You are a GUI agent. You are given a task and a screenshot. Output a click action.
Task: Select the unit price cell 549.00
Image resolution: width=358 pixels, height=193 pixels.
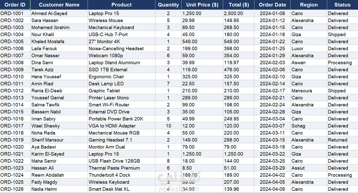[x=202, y=41]
